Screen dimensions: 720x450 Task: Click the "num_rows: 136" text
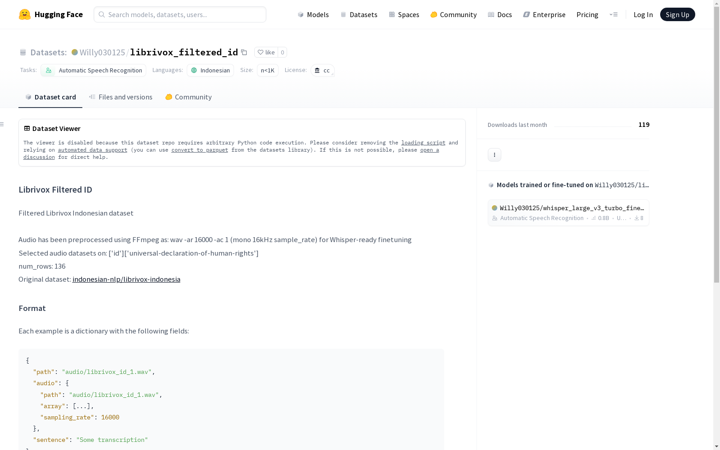tap(42, 266)
